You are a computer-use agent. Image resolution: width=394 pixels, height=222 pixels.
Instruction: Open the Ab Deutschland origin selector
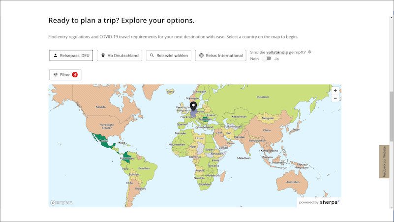point(120,56)
